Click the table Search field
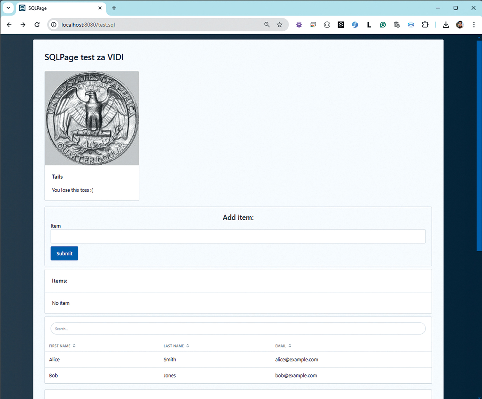 tap(238, 328)
